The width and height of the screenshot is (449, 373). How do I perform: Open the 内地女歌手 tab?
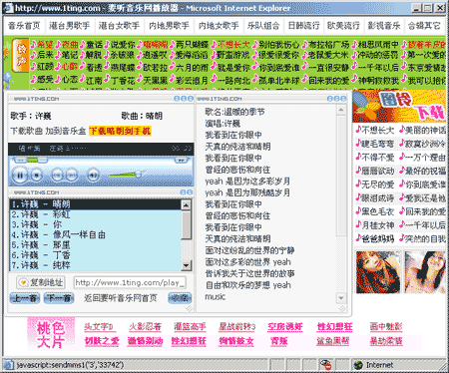pos(219,26)
